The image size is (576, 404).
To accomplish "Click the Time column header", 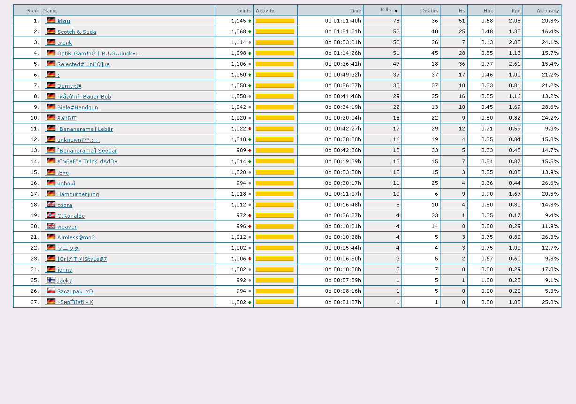I will click(x=355, y=10).
